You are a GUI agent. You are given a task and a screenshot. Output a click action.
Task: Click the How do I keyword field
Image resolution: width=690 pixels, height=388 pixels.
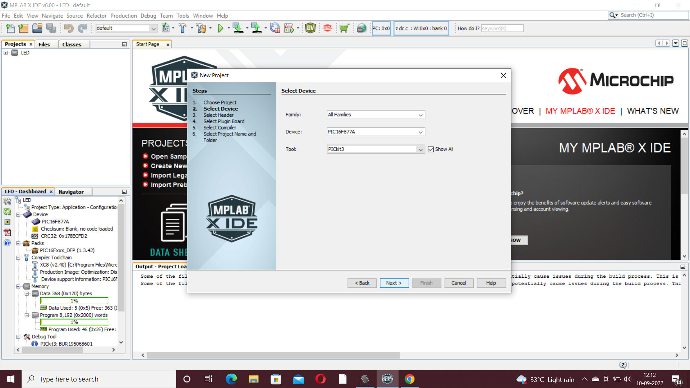pos(502,28)
